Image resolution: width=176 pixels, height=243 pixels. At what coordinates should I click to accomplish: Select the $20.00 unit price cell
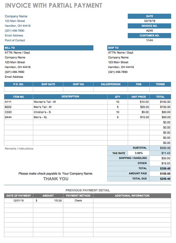click(139, 107)
